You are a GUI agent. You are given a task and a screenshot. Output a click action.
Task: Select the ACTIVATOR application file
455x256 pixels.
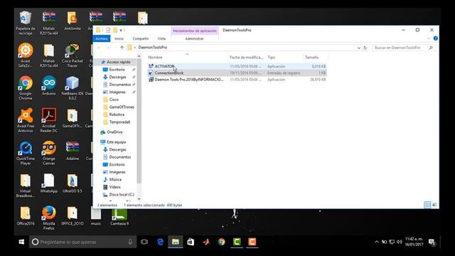coord(237,66)
